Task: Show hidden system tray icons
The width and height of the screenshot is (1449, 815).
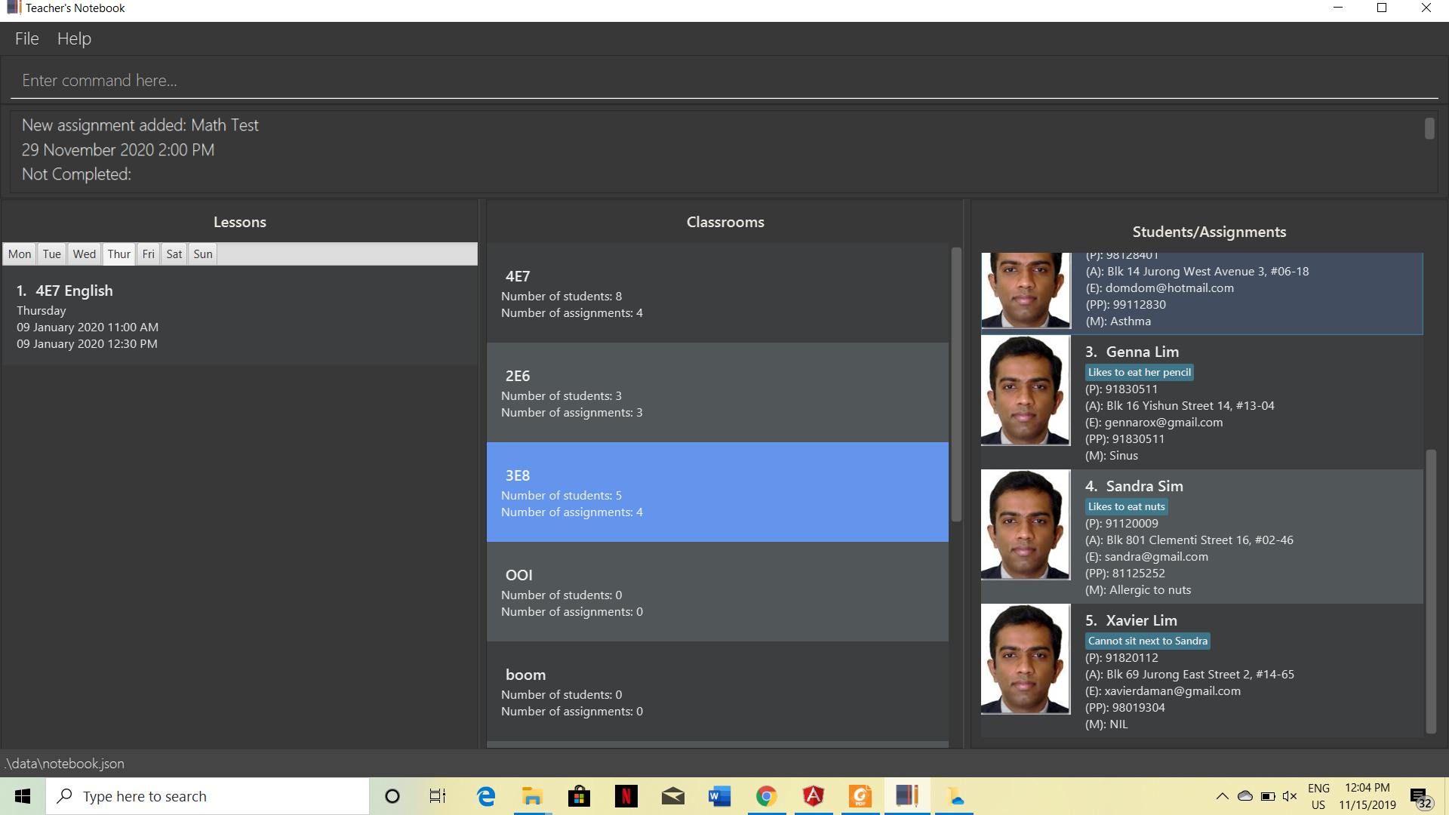Action: click(1222, 796)
